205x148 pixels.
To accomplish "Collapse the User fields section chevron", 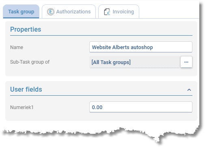I will tap(189, 90).
